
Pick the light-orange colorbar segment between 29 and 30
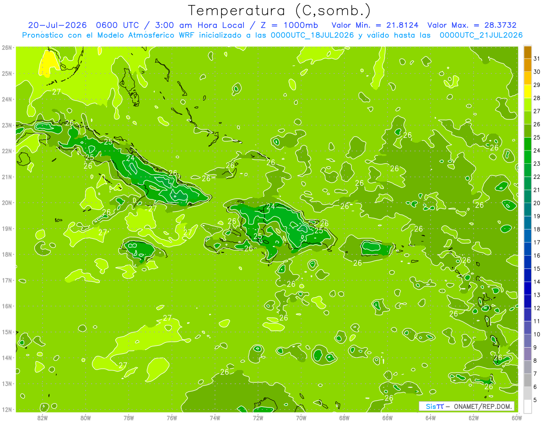point(527,79)
